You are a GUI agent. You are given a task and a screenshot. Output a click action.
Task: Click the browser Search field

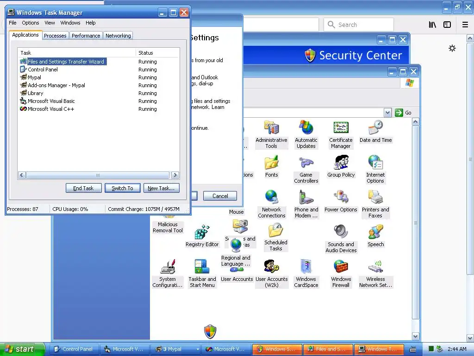click(359, 25)
